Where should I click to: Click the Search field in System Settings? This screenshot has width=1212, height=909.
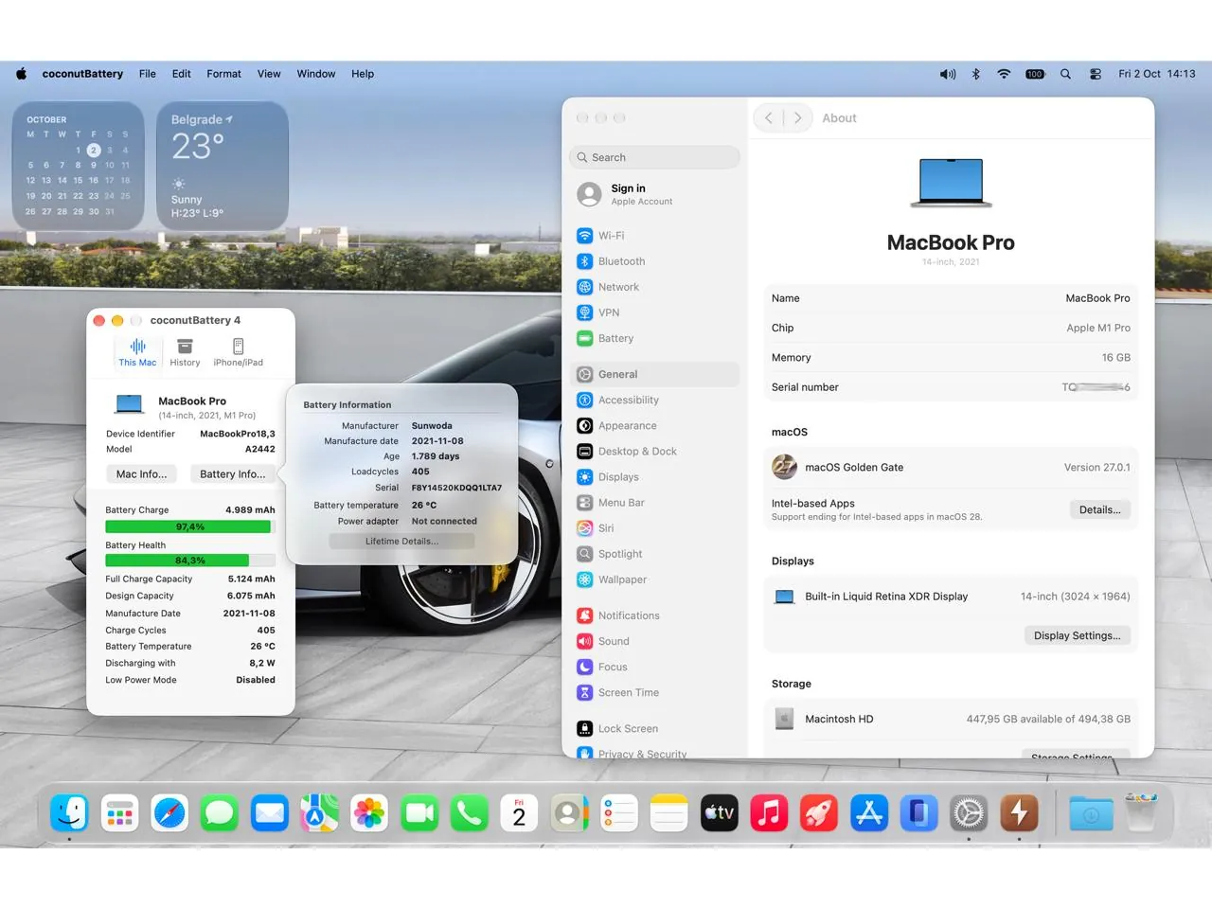click(x=655, y=157)
